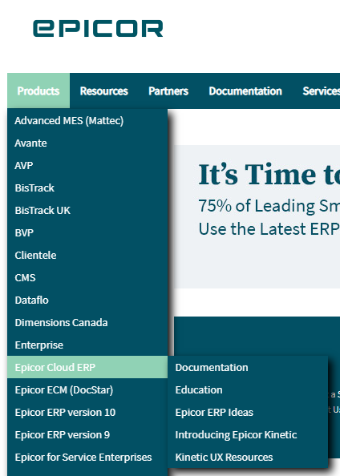The height and width of the screenshot is (476, 340).
Task: Open Enterprise product entry
Action: point(87,345)
